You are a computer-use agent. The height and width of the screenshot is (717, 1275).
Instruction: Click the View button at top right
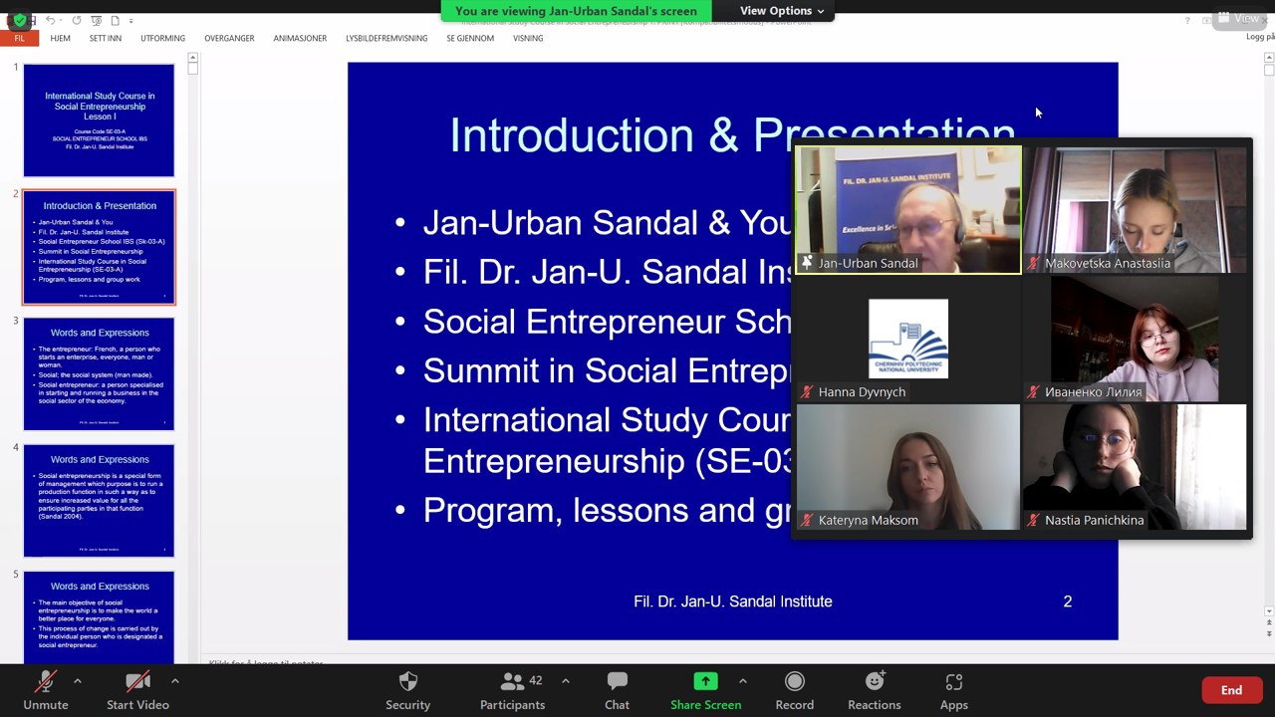point(1238,18)
